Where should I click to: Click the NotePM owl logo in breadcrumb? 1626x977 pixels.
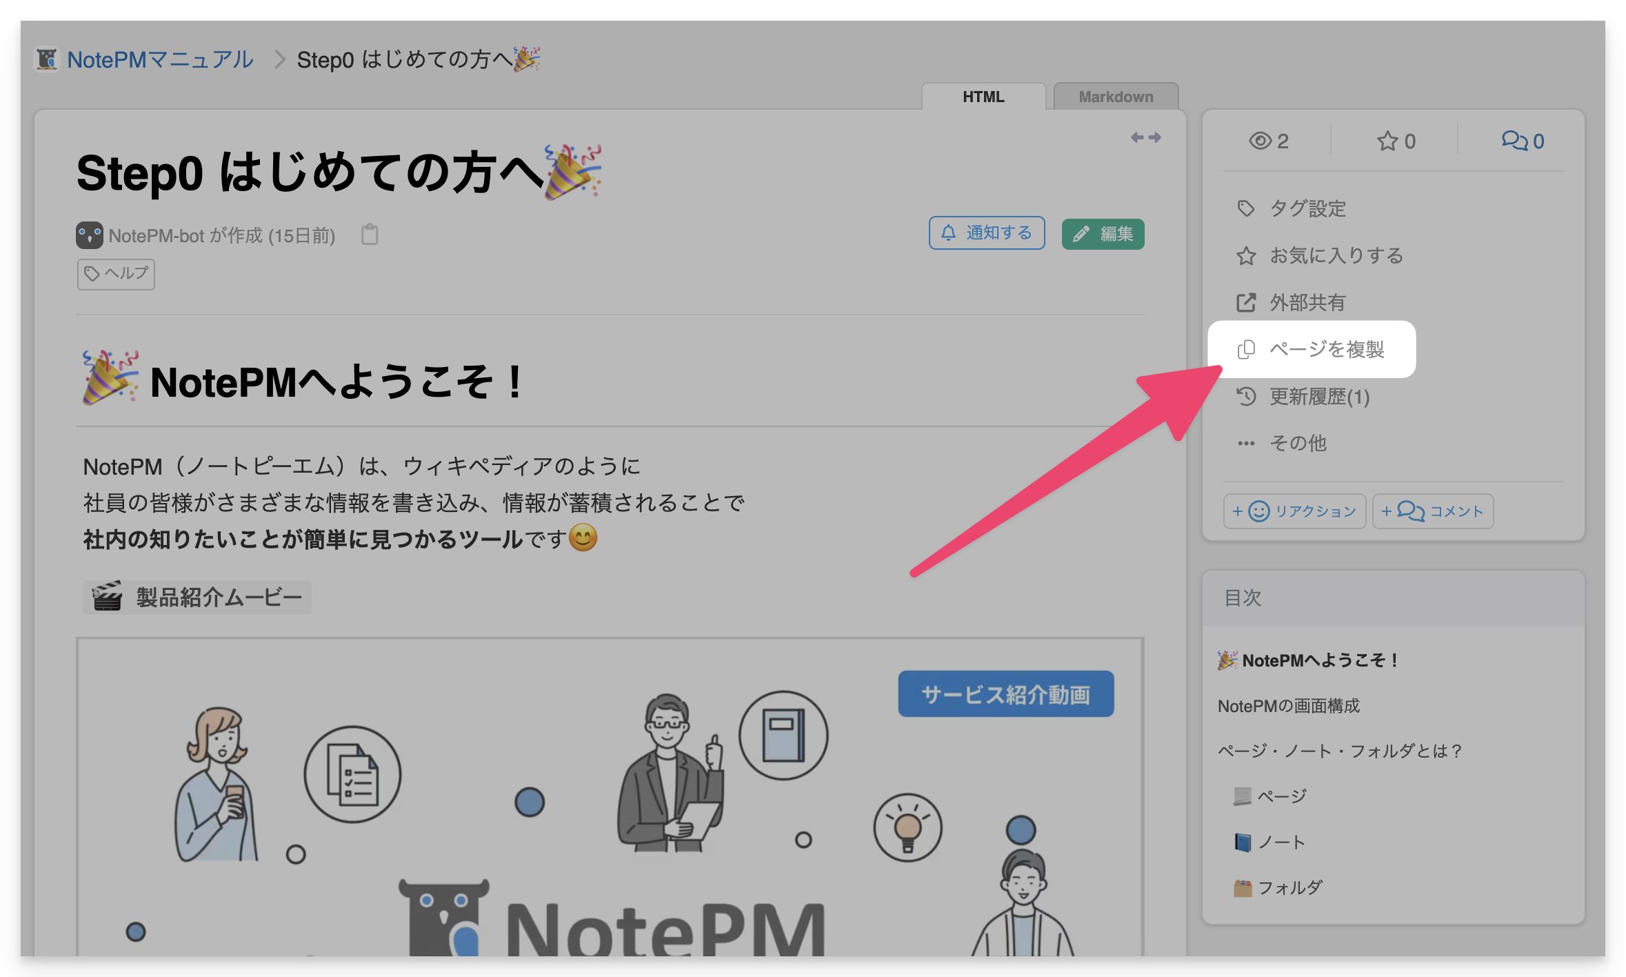click(47, 59)
